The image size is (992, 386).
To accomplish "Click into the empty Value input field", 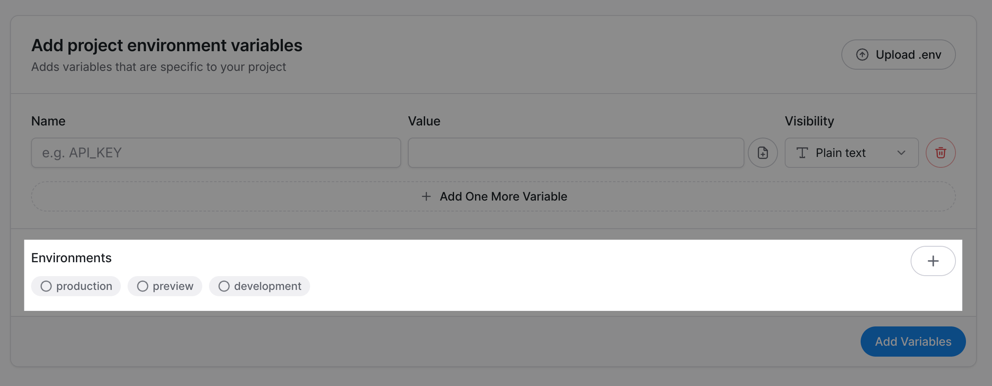I will 576,153.
